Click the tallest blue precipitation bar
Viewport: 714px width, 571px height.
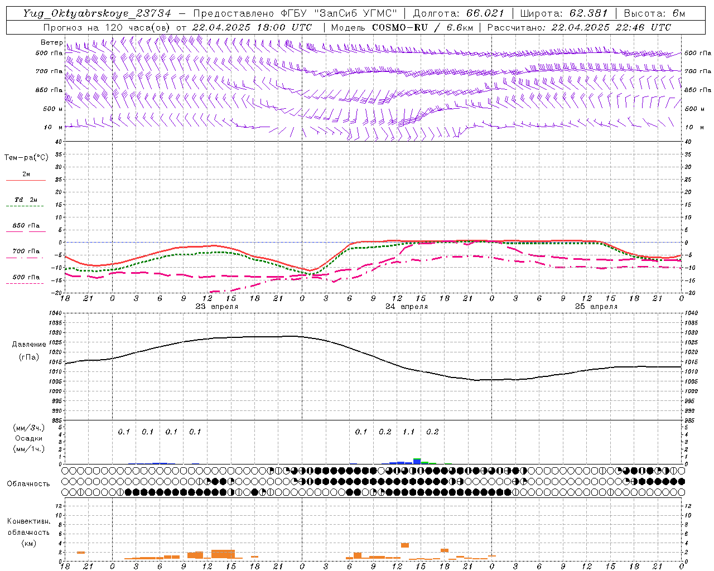coord(417,461)
